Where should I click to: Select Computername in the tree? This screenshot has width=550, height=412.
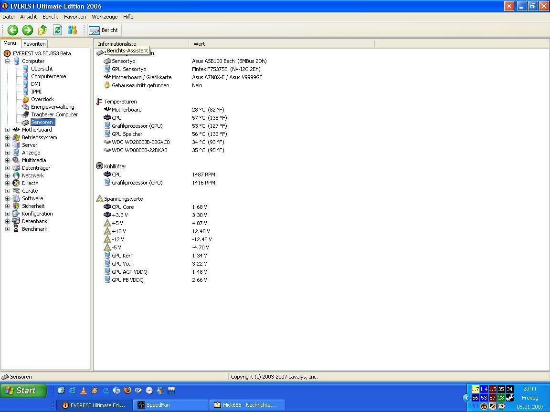[48, 76]
